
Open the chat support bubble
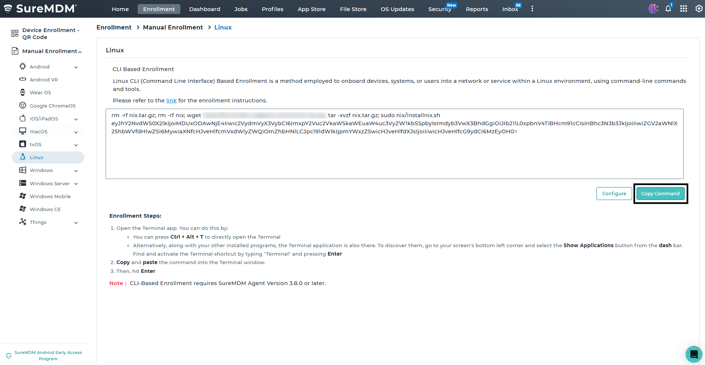pos(694,354)
